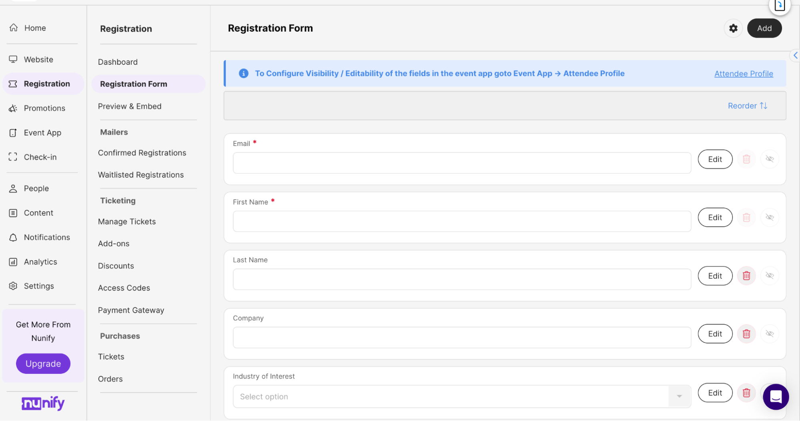The width and height of the screenshot is (800, 421).
Task: Edit the Industry of Interest field
Action: click(715, 393)
